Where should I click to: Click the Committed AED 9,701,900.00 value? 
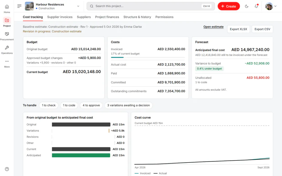(x=171, y=82)
